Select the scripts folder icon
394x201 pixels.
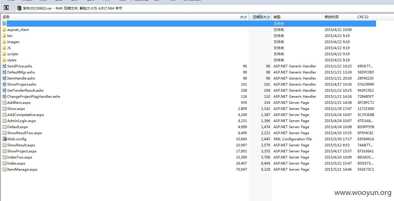pyautogui.click(x=4, y=54)
